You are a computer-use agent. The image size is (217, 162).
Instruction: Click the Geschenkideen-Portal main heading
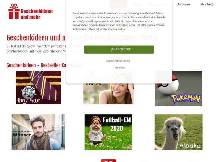point(82,37)
